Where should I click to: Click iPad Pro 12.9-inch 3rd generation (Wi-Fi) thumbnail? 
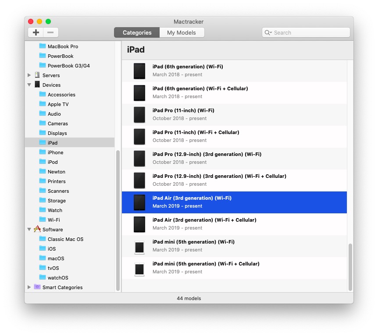pos(139,159)
